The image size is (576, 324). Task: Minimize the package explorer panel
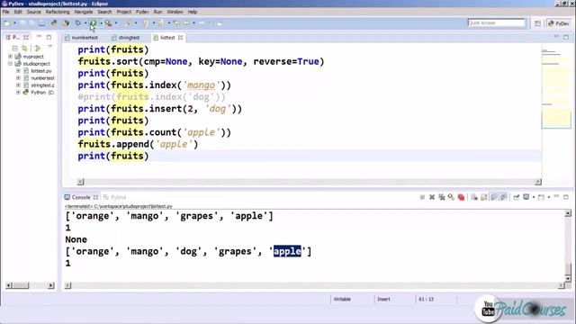[x=39, y=37]
